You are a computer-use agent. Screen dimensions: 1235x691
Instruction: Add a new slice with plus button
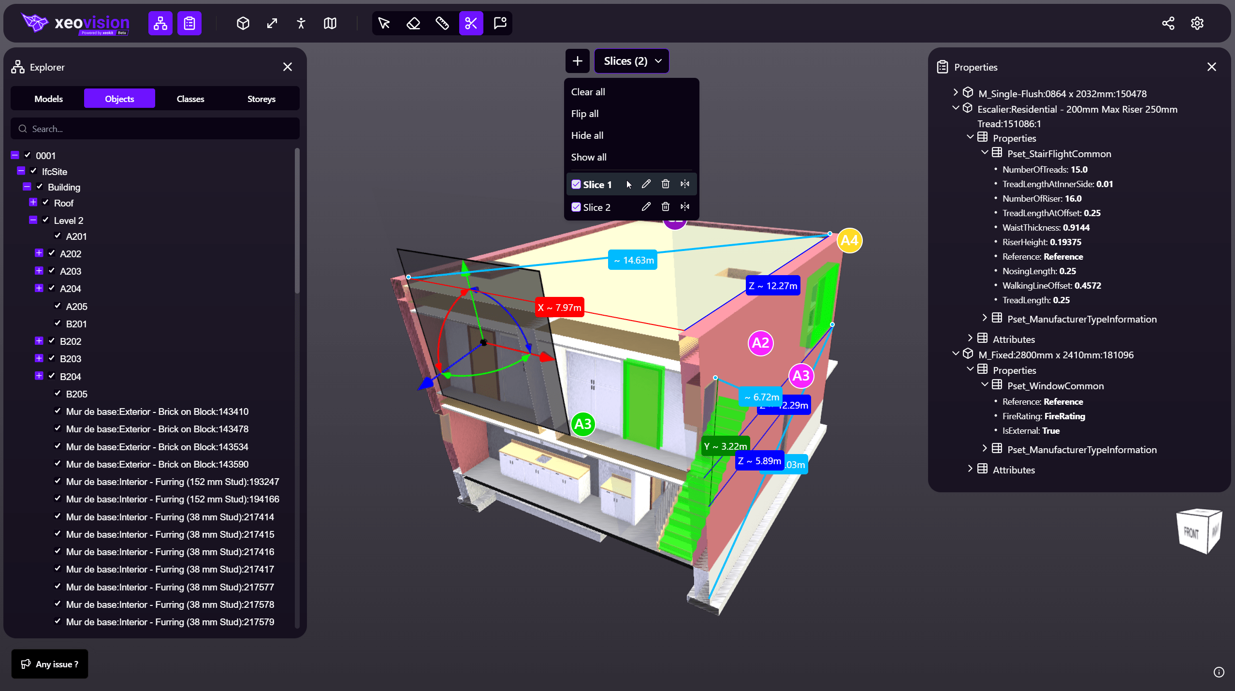[x=577, y=61]
